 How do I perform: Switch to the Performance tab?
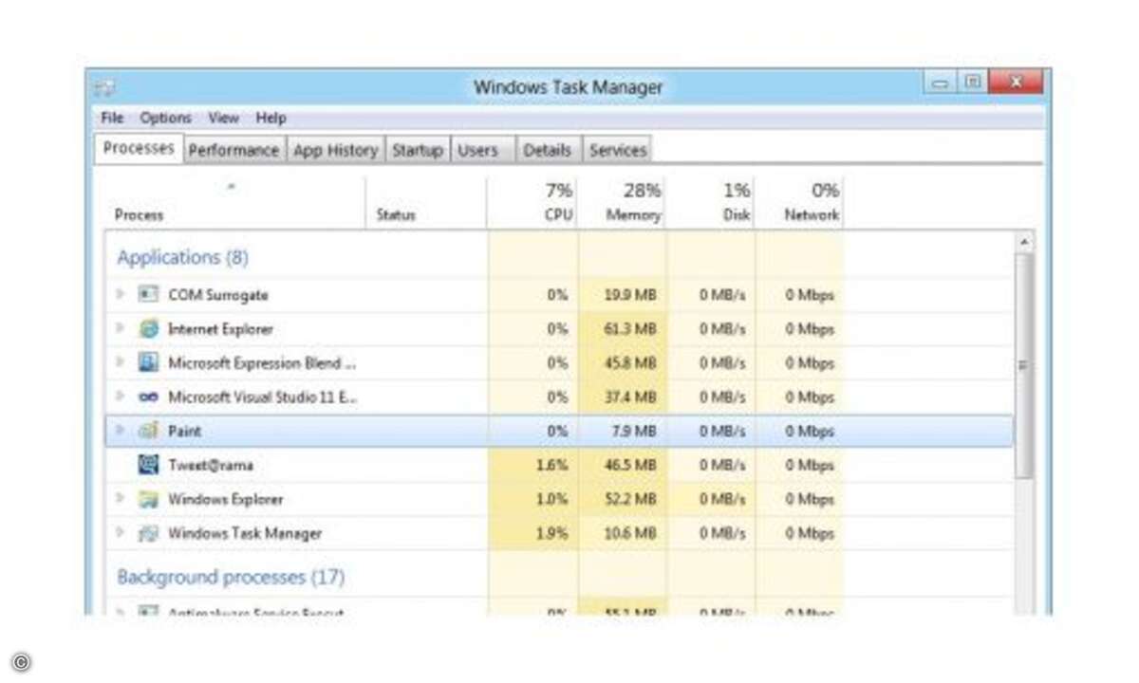(233, 150)
